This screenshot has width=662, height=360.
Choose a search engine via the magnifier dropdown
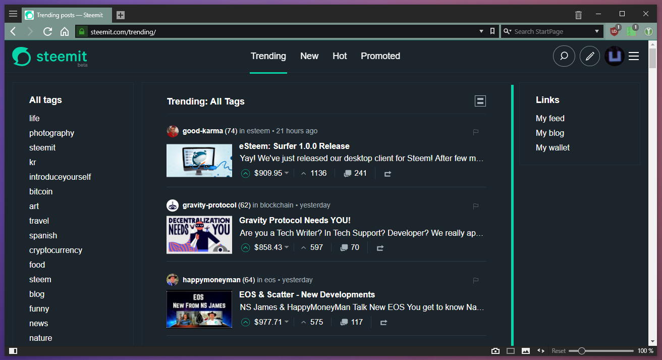pos(507,31)
